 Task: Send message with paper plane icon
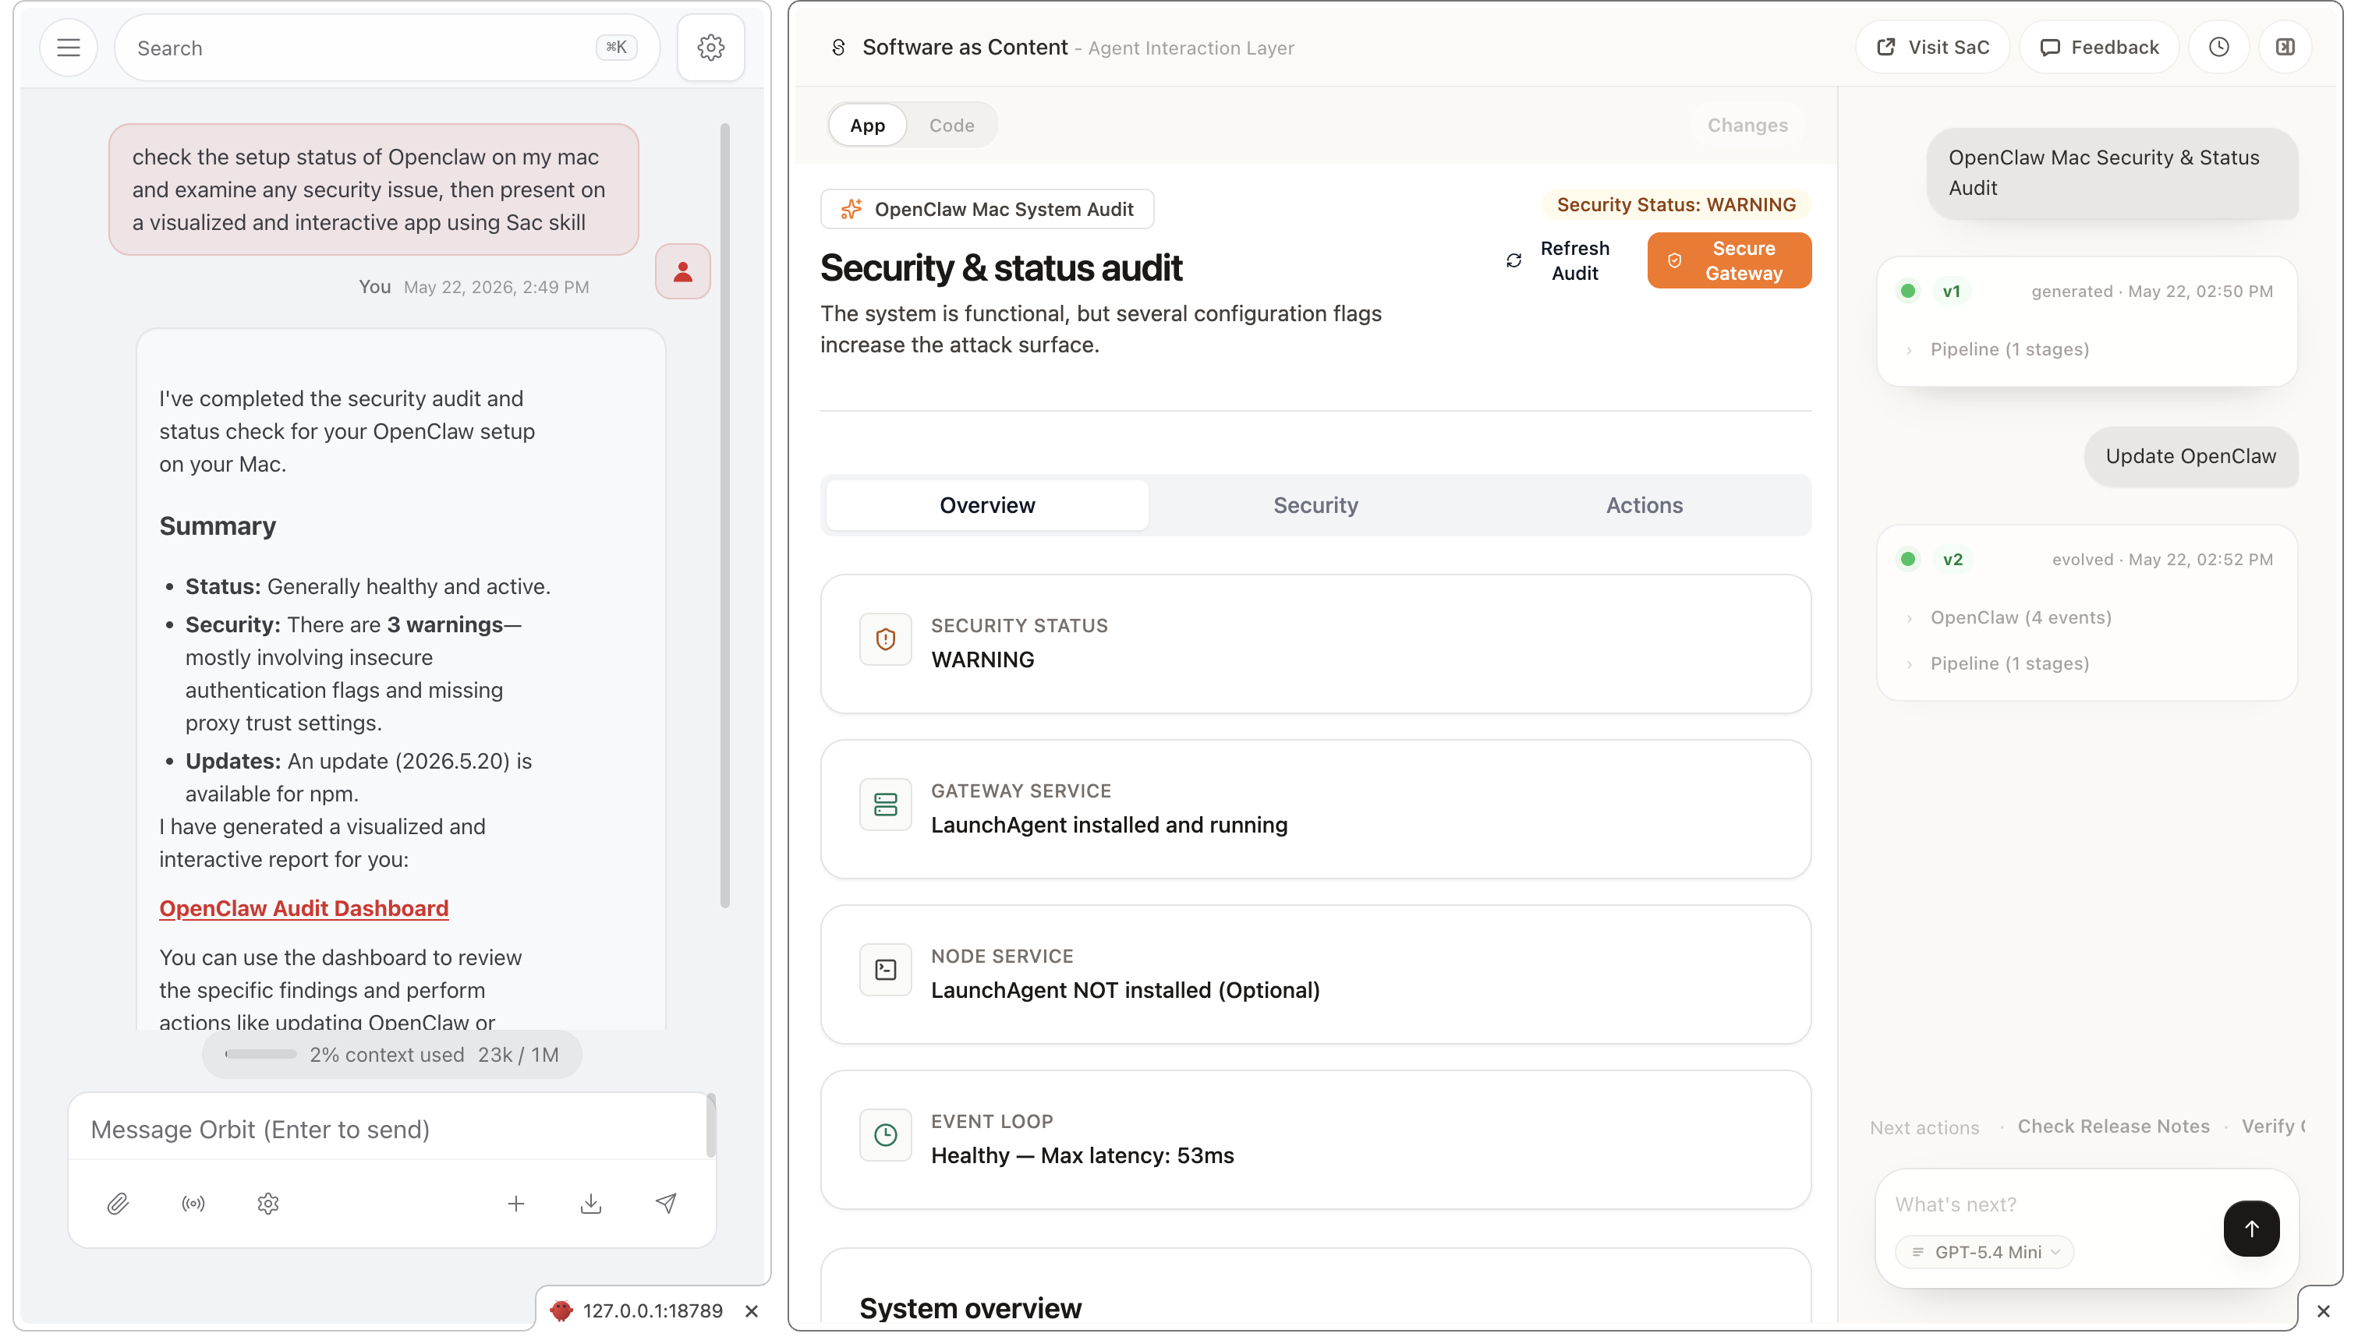[666, 1203]
